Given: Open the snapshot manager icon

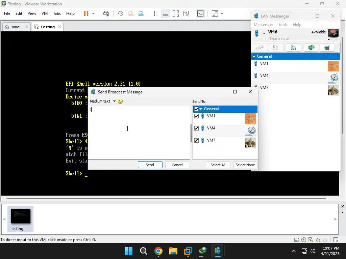Looking at the screenshot, I should pos(141,13).
